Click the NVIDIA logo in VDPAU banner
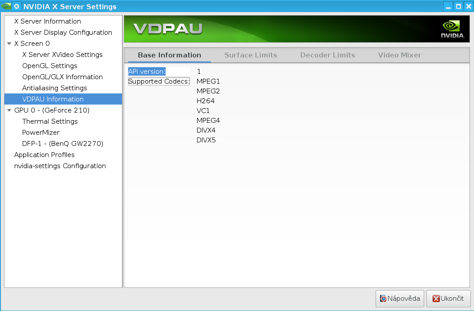Screen dimensions: 474x311 click(x=452, y=29)
